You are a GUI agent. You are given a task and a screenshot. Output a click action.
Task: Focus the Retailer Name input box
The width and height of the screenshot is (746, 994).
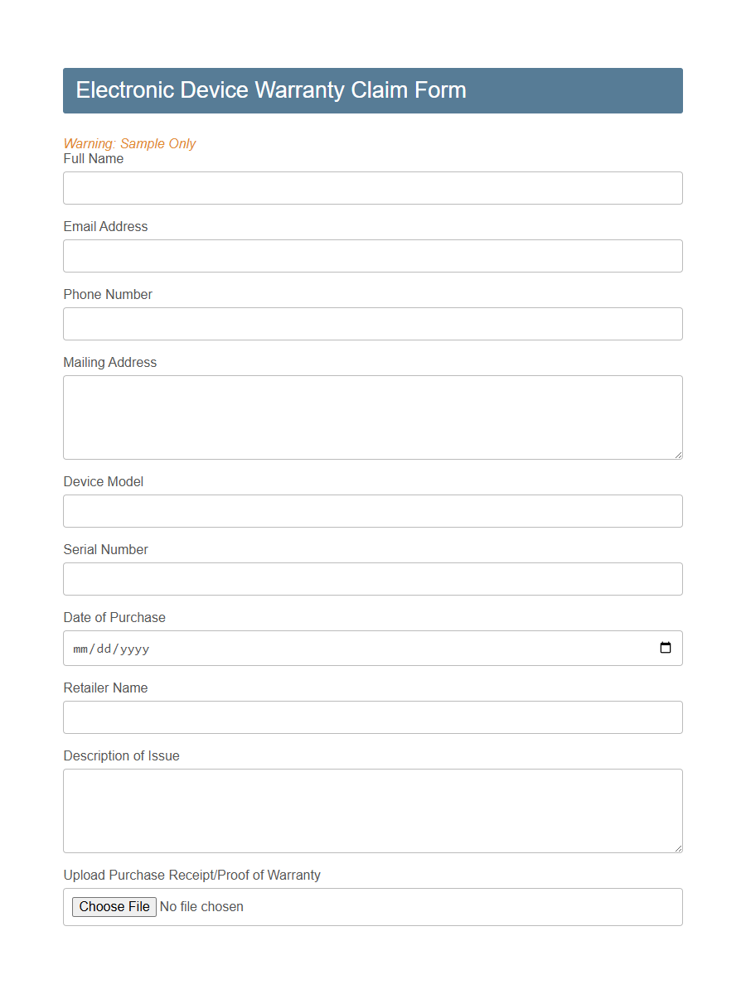tap(372, 717)
